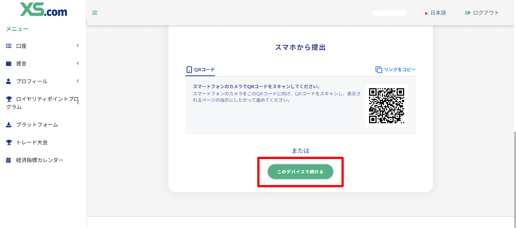The width and height of the screenshot is (516, 228).
Task: Click the ロイヤリティポイントプログラム trophy icon
Action: click(x=8, y=99)
